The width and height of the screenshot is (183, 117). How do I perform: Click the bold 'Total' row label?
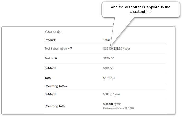click(48, 78)
